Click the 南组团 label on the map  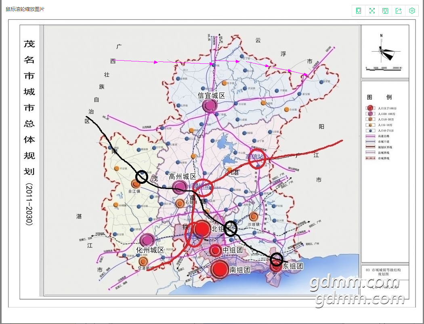tap(240, 269)
